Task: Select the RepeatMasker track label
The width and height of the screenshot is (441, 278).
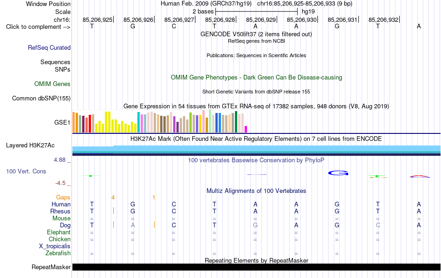Action: pyautogui.click(x=51, y=267)
